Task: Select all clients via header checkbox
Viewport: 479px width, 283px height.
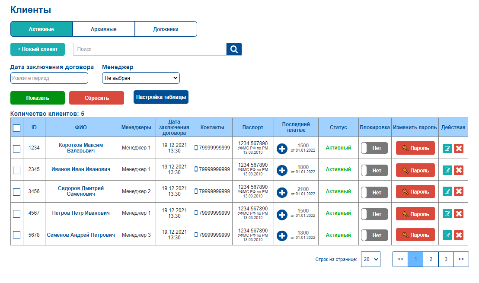Action: click(x=17, y=128)
